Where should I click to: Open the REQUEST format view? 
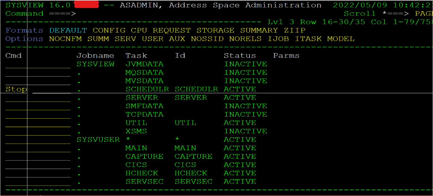click(x=172, y=30)
